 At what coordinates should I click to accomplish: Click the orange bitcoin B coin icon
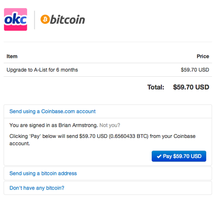pos(45,19)
